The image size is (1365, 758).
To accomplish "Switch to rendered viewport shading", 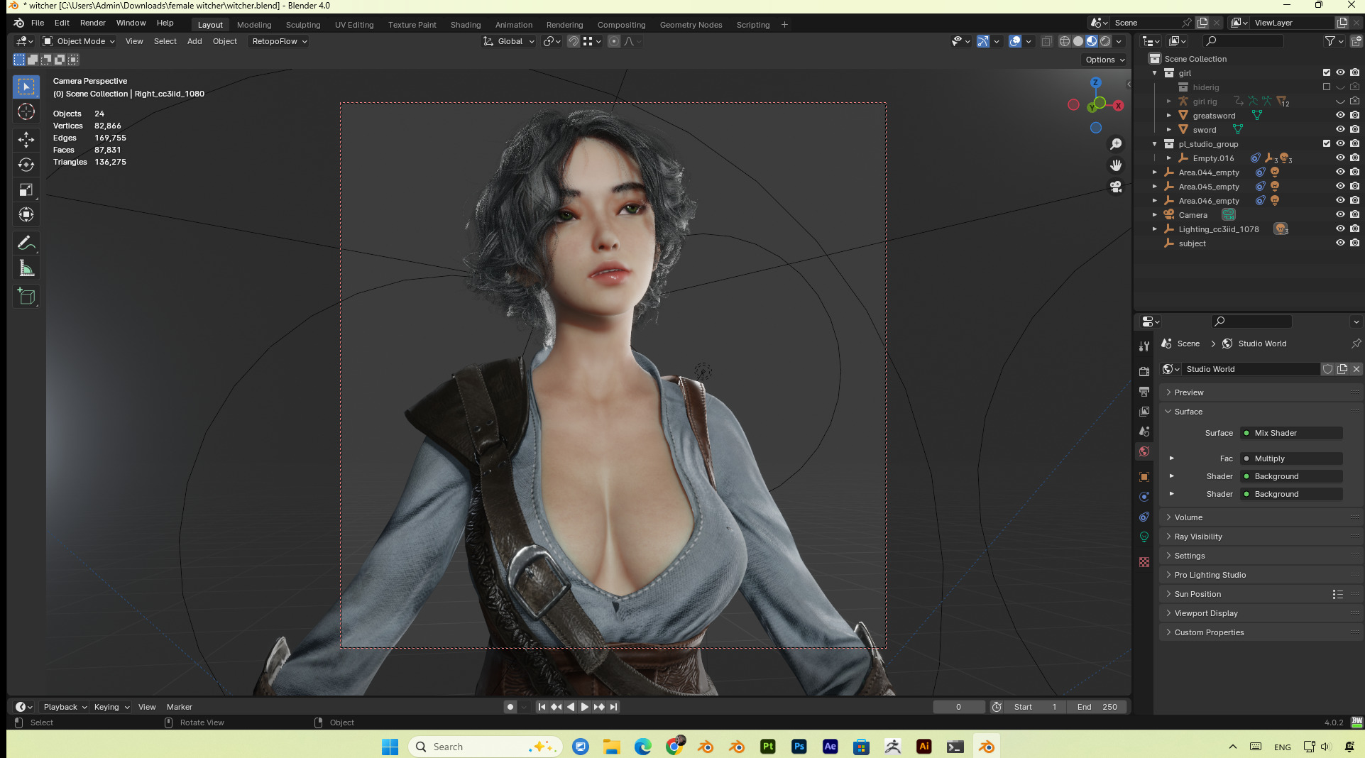I will 1105,41.
